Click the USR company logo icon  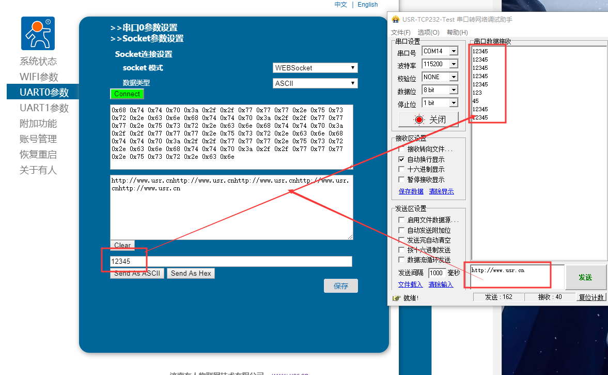38,34
